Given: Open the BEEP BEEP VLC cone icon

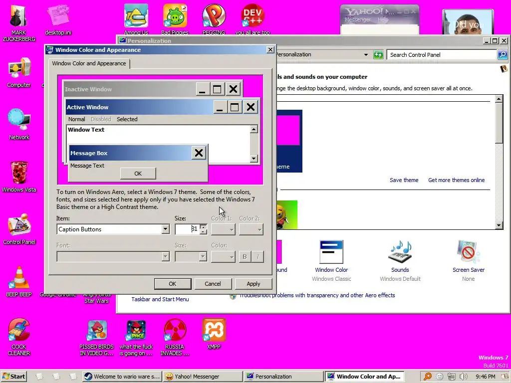Looking at the screenshot, I should click(x=19, y=281).
